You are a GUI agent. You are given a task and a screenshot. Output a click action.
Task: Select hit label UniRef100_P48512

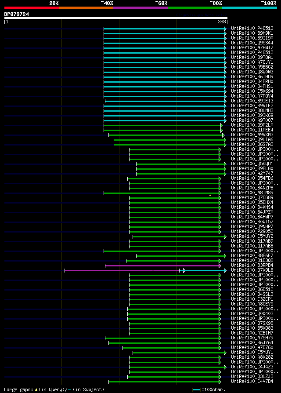pos(252,52)
